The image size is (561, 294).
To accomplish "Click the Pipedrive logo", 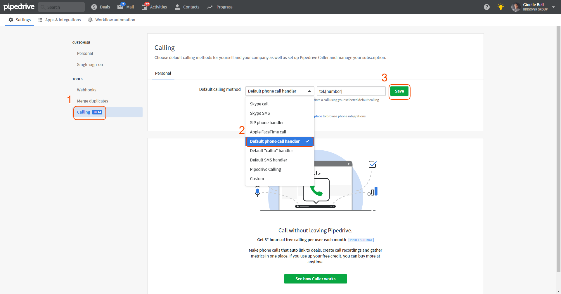I will pos(19,7).
